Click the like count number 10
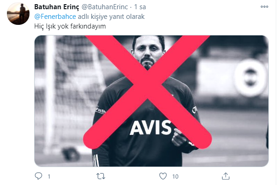Viewport: 279px width, 185px height. tap(175, 176)
